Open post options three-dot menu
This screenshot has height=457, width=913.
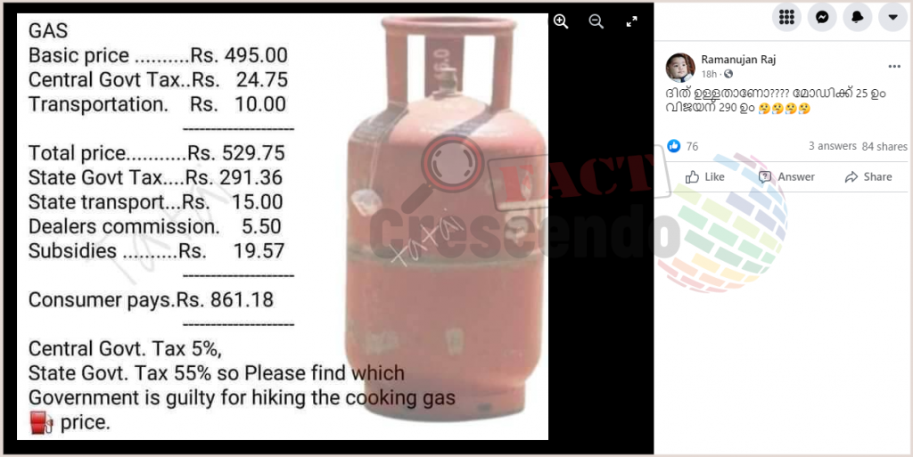(x=894, y=66)
